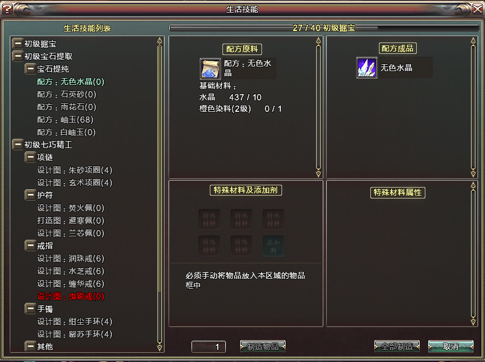The image size is (485, 362).
Task: Click the scroll-up arrow in 配方原料 panel
Action: [x=318, y=41]
